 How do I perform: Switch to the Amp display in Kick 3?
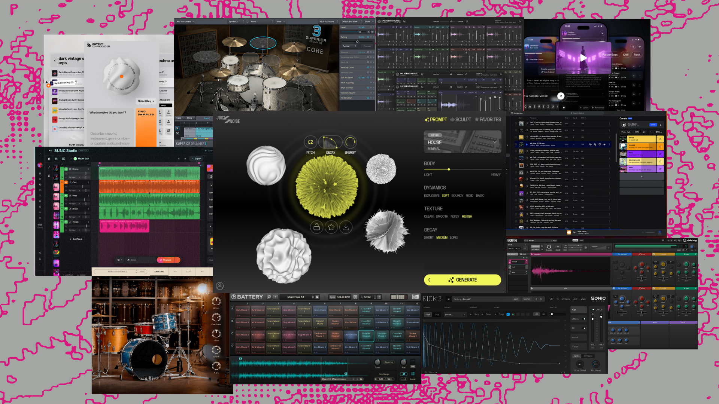[437, 315]
